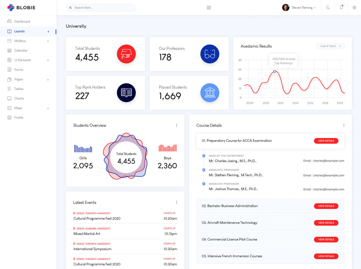Image resolution: width=361 pixels, height=269 pixels.
Task: Open Charts from the sidebar
Action: (19, 98)
